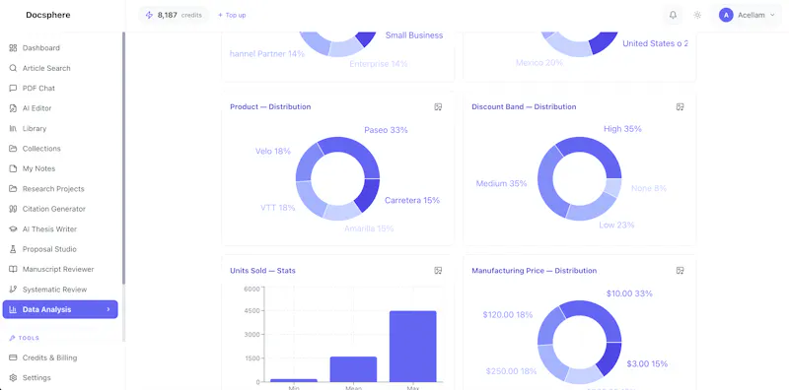Click the credits lightning bolt icon
Screen dimensions: 789x390
(149, 15)
